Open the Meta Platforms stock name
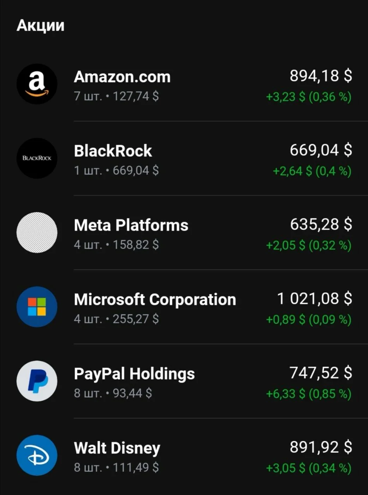Viewport: 368px width, 495px height. coord(131,225)
